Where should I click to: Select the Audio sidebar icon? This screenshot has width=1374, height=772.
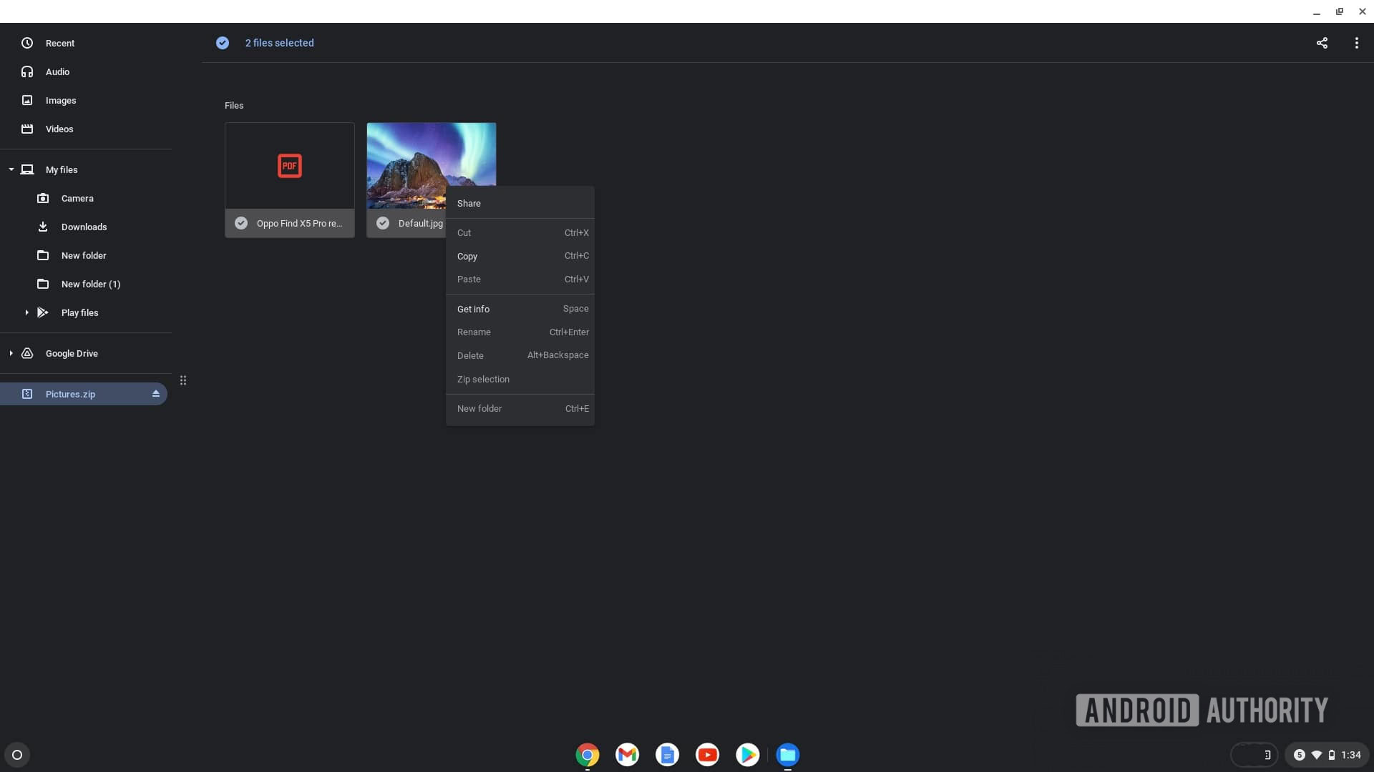[x=26, y=71]
